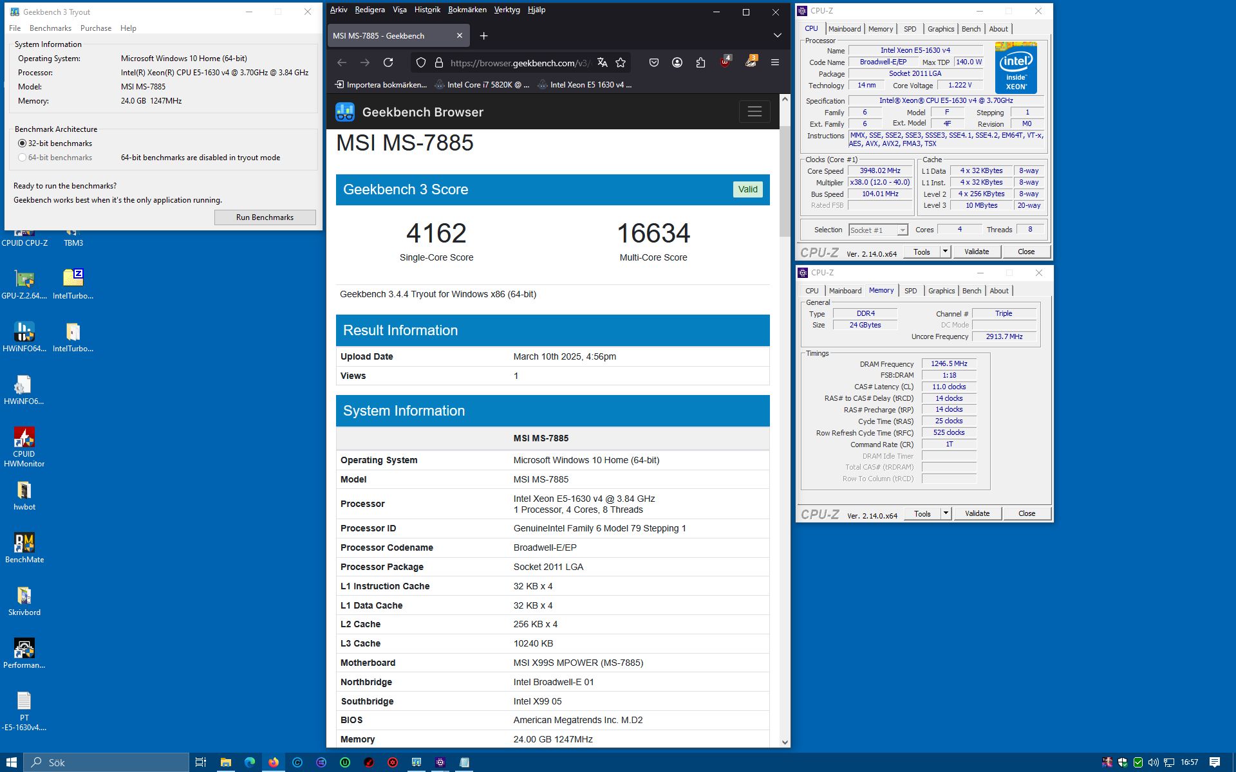Click Microsoft Edge in the taskbar
1236x772 pixels.
(250, 762)
